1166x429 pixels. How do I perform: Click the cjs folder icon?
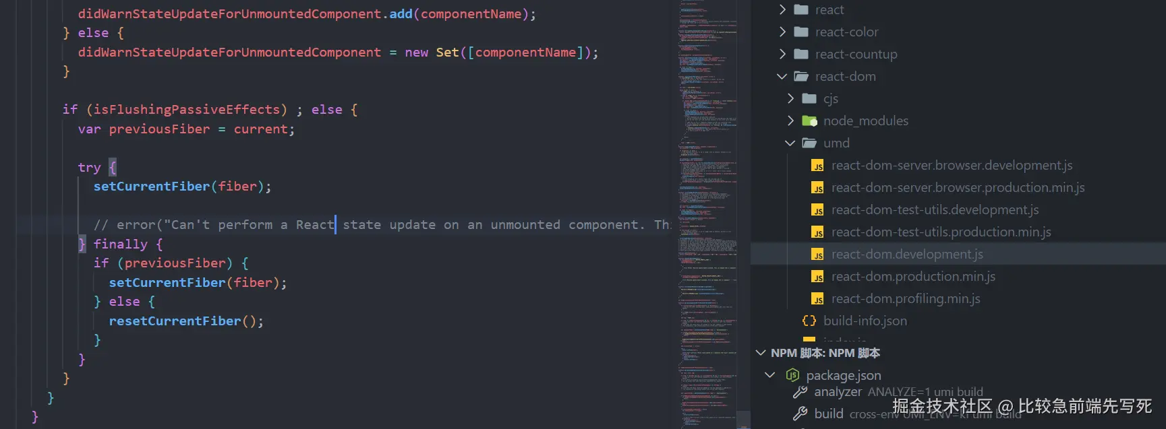[x=809, y=98]
